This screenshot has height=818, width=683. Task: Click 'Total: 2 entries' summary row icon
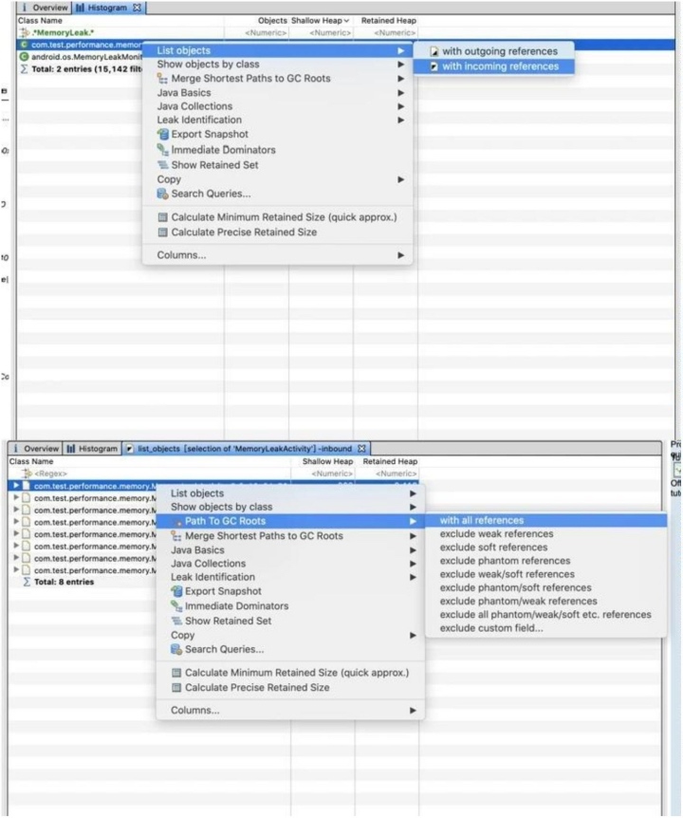[24, 68]
